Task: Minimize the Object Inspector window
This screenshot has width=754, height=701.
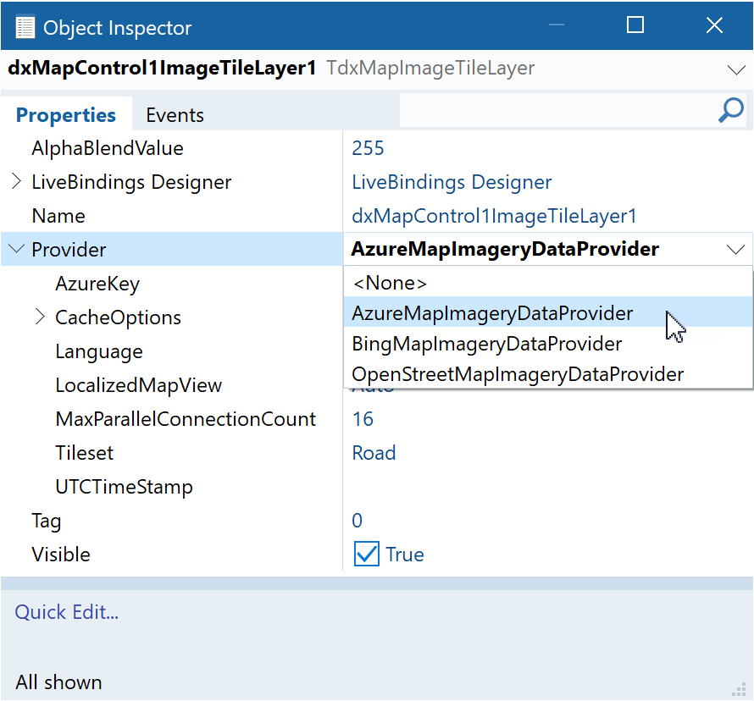Action: [557, 25]
